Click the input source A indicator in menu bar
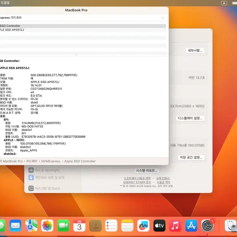The width and height of the screenshot is (237, 237). coord(224,3)
